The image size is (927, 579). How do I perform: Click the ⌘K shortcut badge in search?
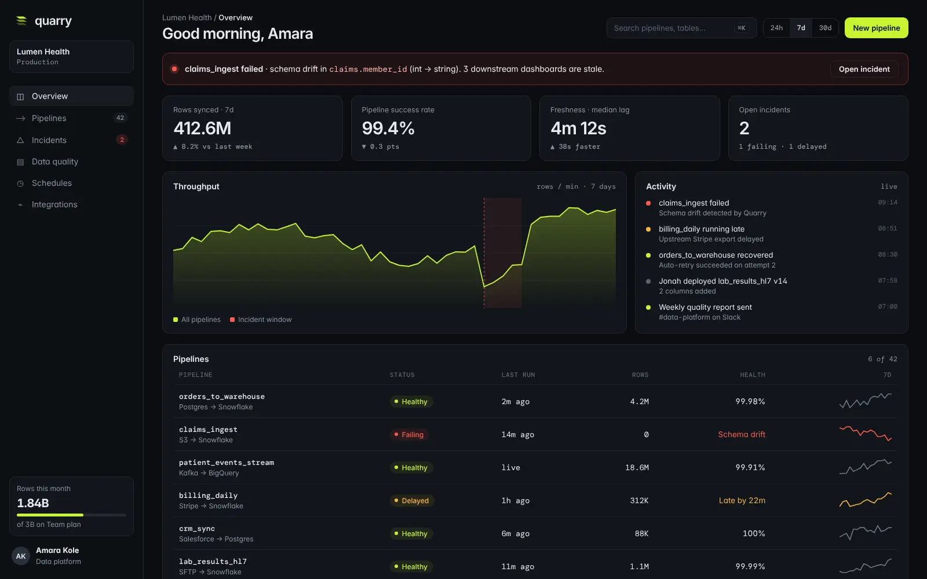tap(741, 28)
